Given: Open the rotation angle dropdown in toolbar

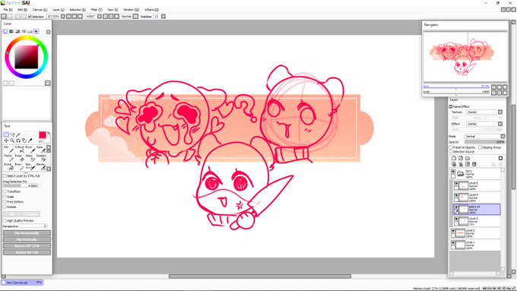Looking at the screenshot, I should (100, 16).
